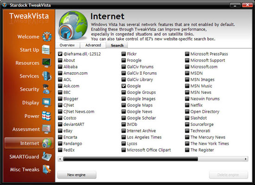Select the Internet globe sidebar icon
The image size is (255, 185).
(x=47, y=143)
